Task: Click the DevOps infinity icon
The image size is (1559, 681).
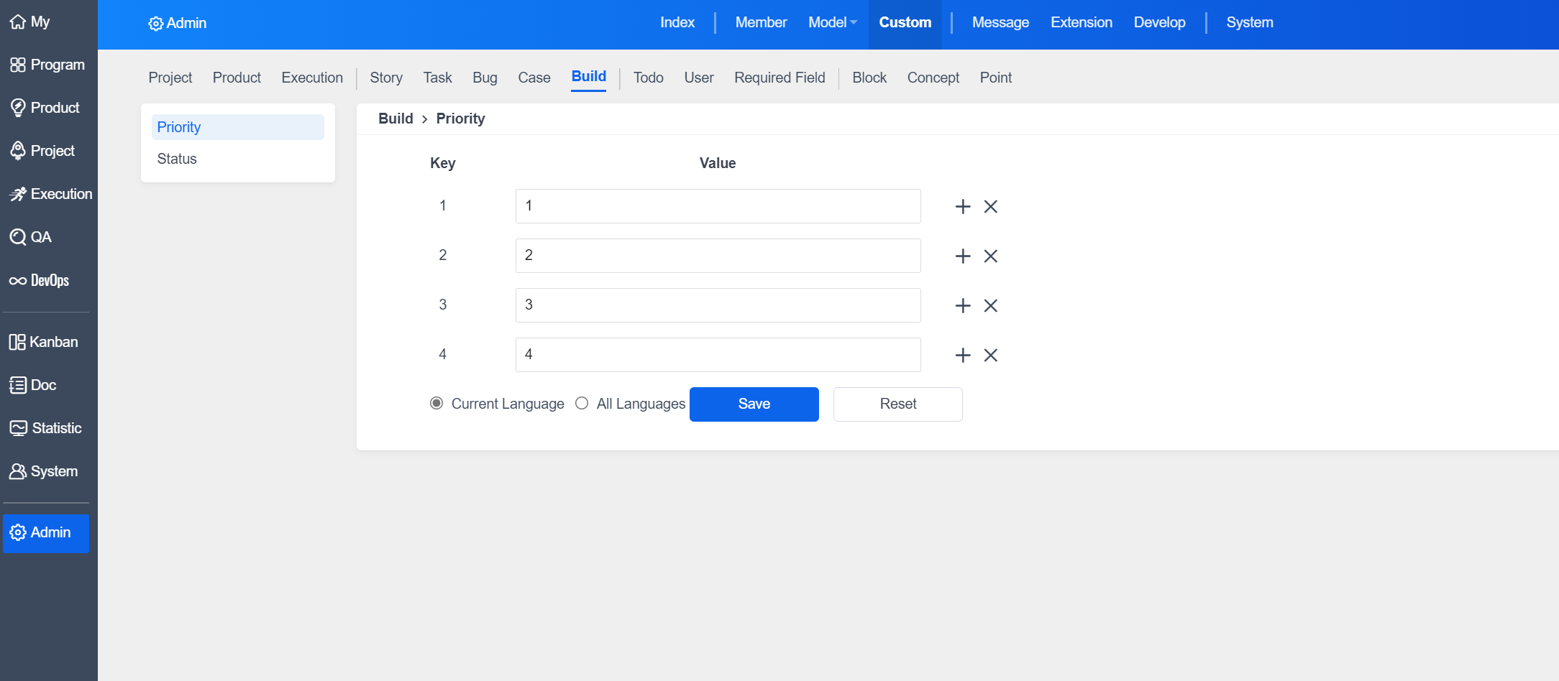Action: pos(17,281)
